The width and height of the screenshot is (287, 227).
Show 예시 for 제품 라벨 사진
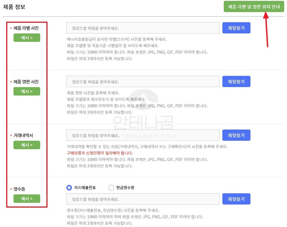pos(27,38)
